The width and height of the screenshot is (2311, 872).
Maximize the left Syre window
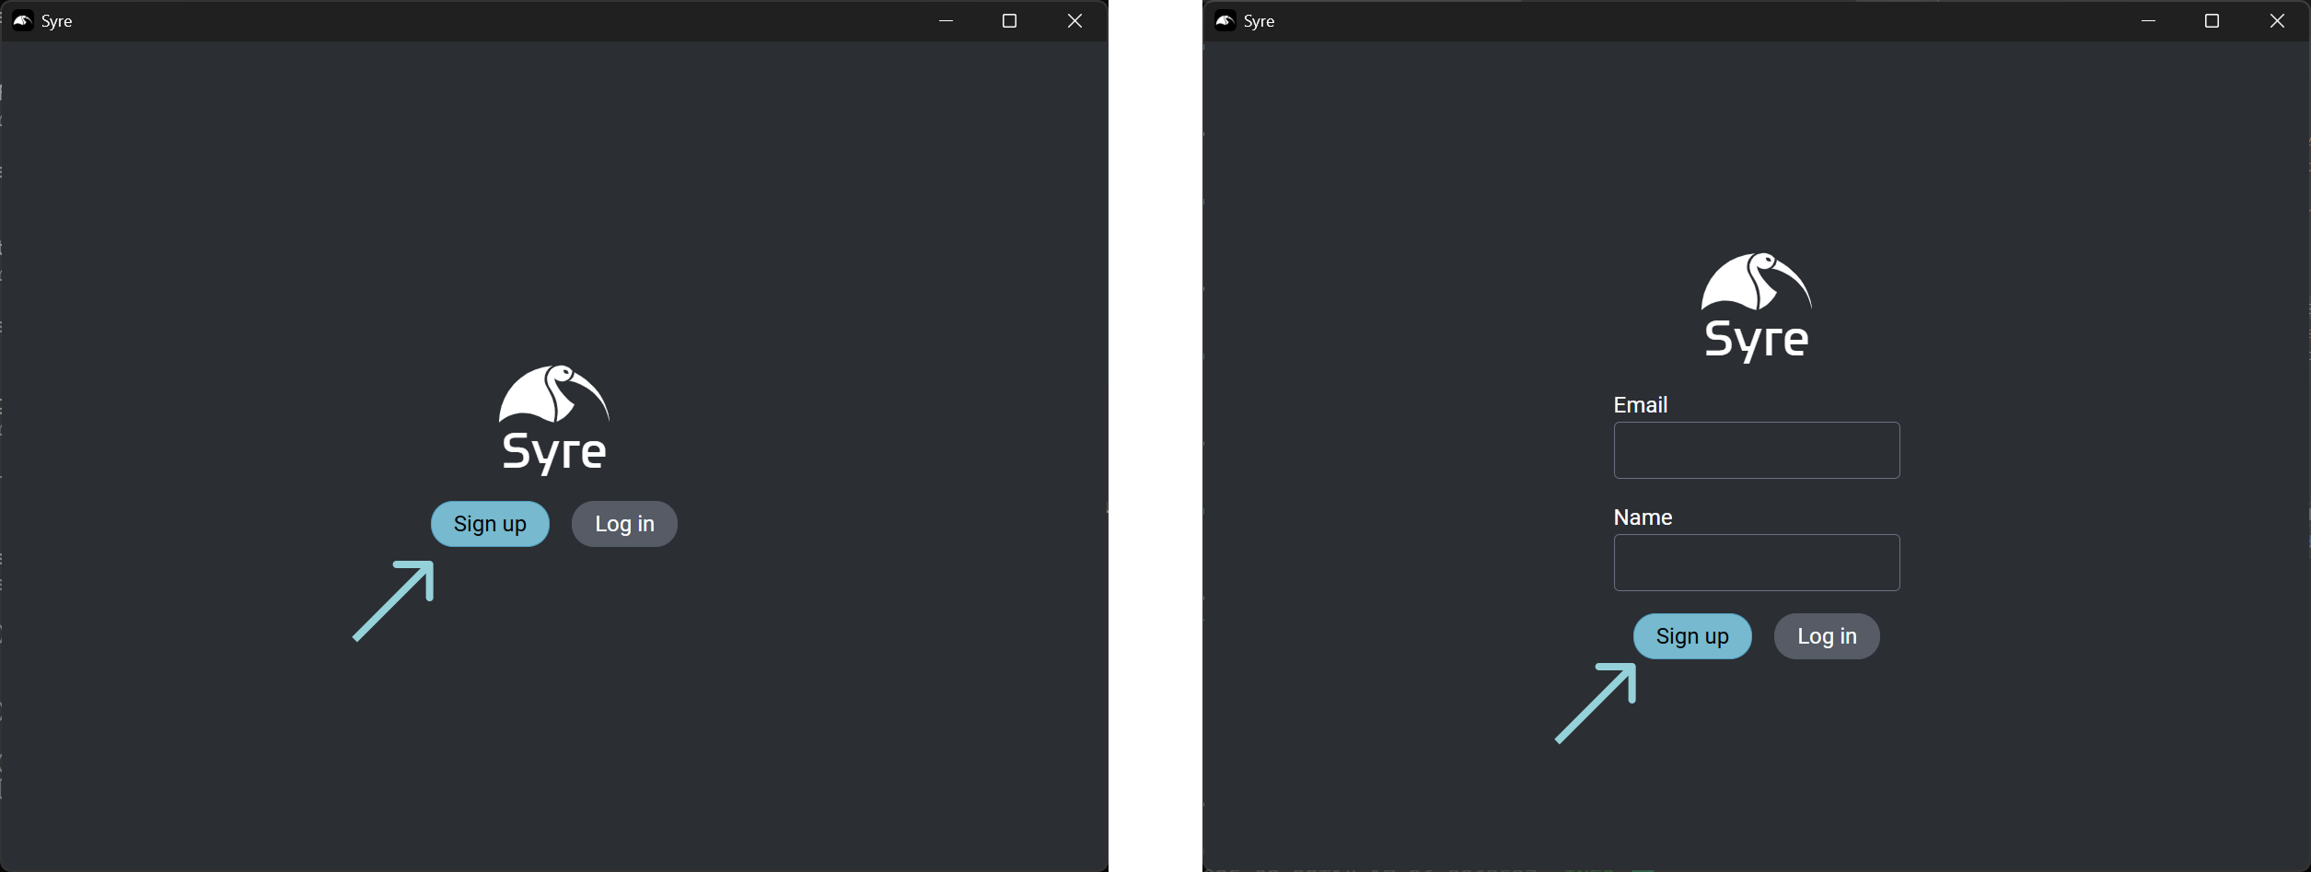[x=1009, y=21]
